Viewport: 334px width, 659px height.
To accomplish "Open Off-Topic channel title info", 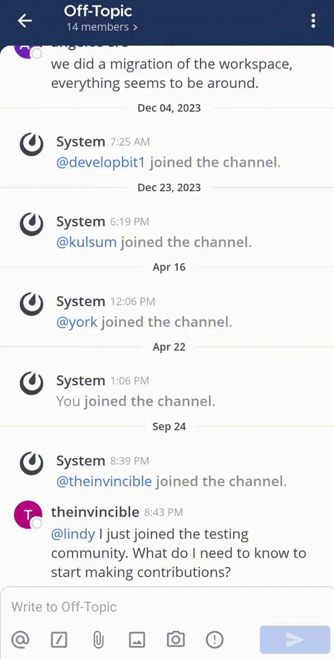I will coord(98,11).
